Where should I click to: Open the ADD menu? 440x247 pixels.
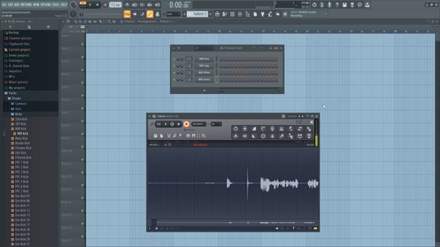[x=16, y=5]
